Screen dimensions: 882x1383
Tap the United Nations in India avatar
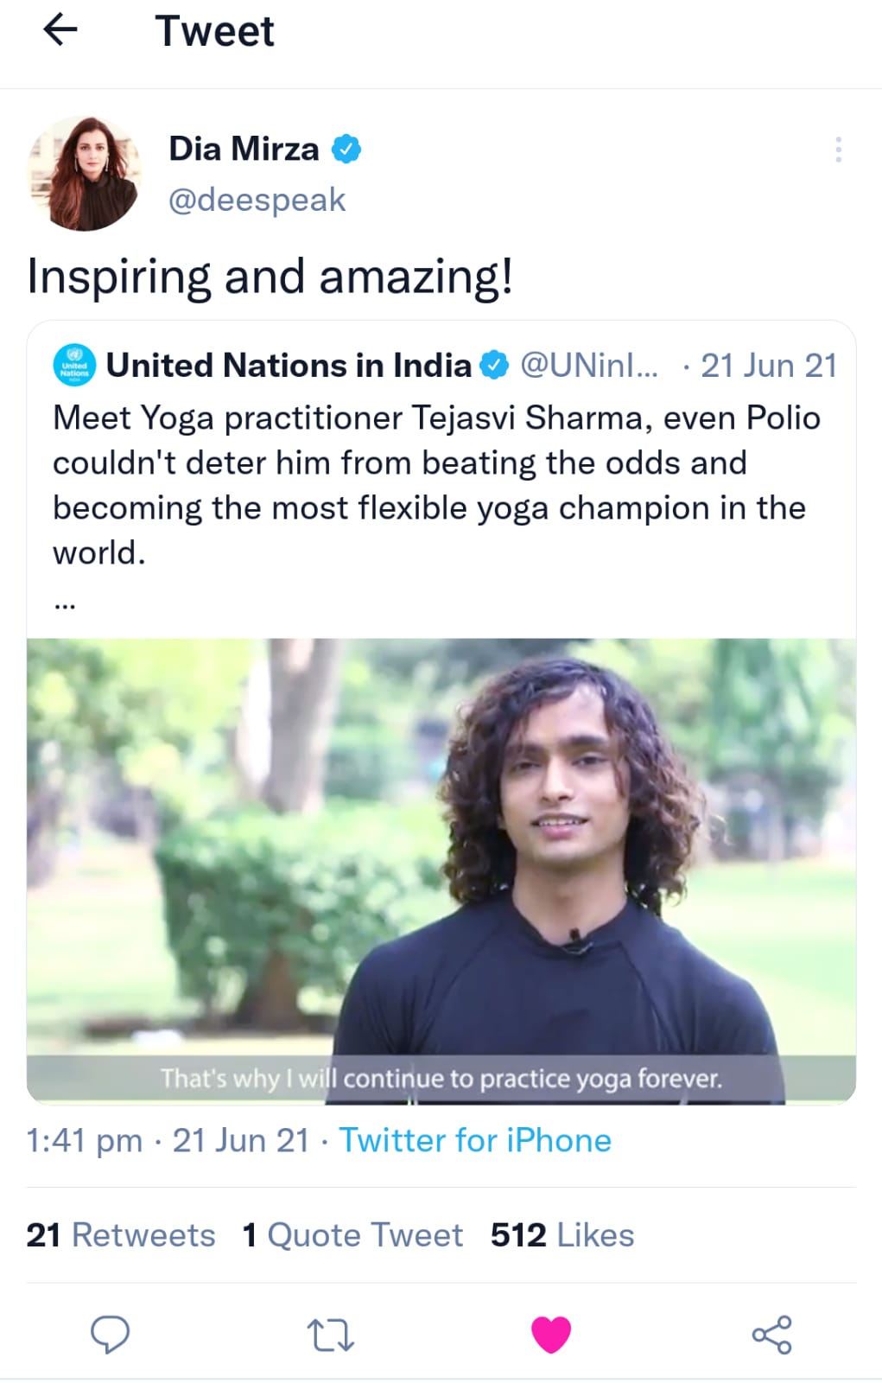tap(74, 365)
